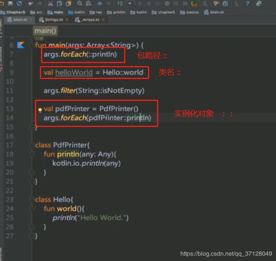
Task: Click the kotlin breadcrumb right after main
Action: 76,12
